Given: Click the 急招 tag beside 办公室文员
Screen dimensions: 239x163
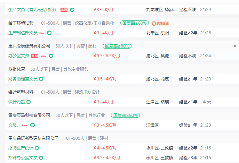Looking at the screenshot, I should (34, 56).
